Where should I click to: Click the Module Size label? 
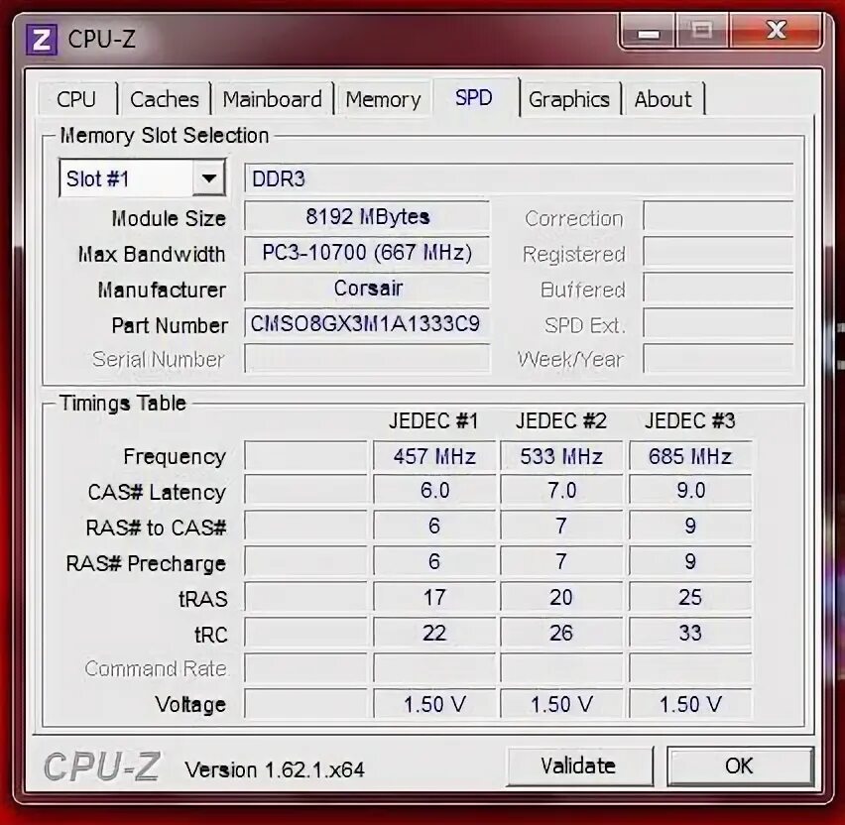point(169,219)
